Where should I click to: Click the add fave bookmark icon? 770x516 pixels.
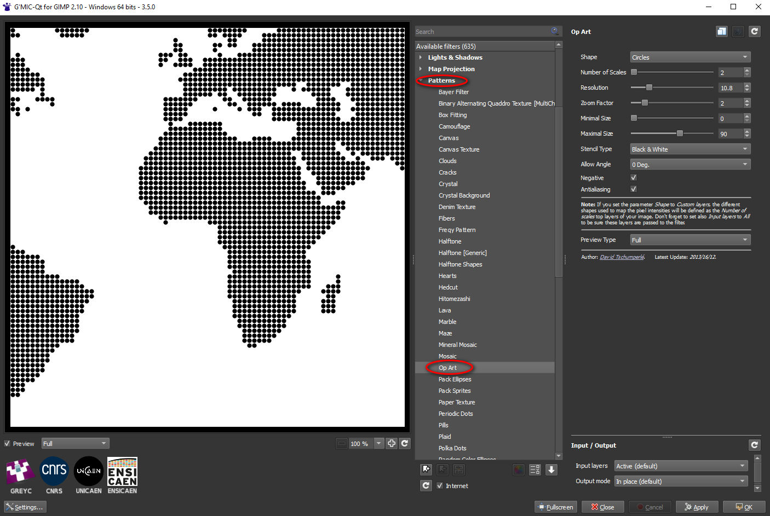coord(426,469)
